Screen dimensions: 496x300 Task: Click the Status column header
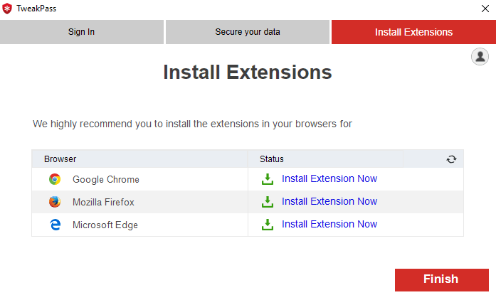pos(272,159)
